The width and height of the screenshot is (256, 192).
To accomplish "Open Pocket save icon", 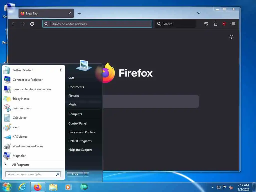I will [206, 24].
